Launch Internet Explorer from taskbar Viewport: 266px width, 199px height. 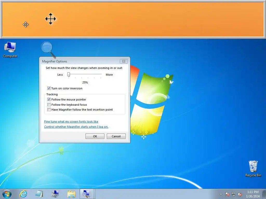click(23, 194)
